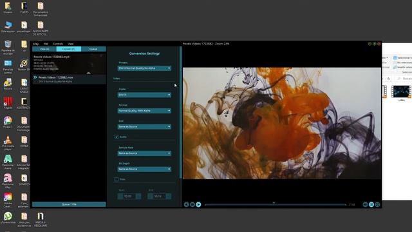Viewport: 412px width, 232px height.
Task: Click the stop playback button
Action: click(192, 205)
